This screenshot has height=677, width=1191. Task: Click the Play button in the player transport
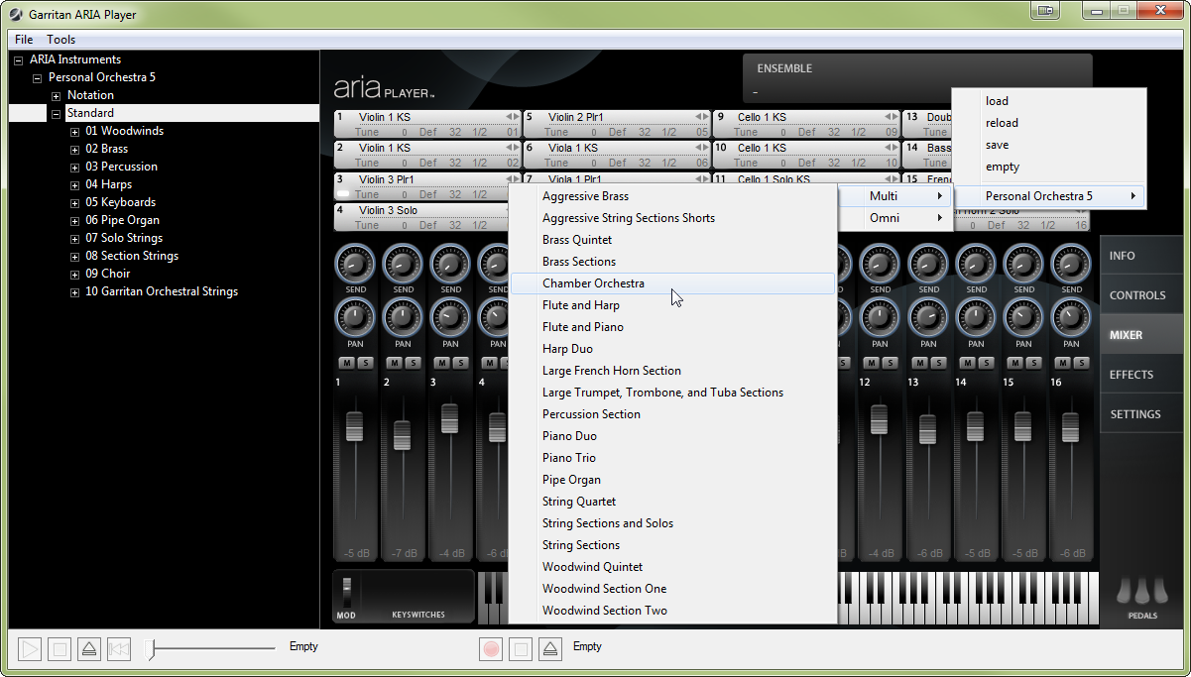pyautogui.click(x=31, y=649)
